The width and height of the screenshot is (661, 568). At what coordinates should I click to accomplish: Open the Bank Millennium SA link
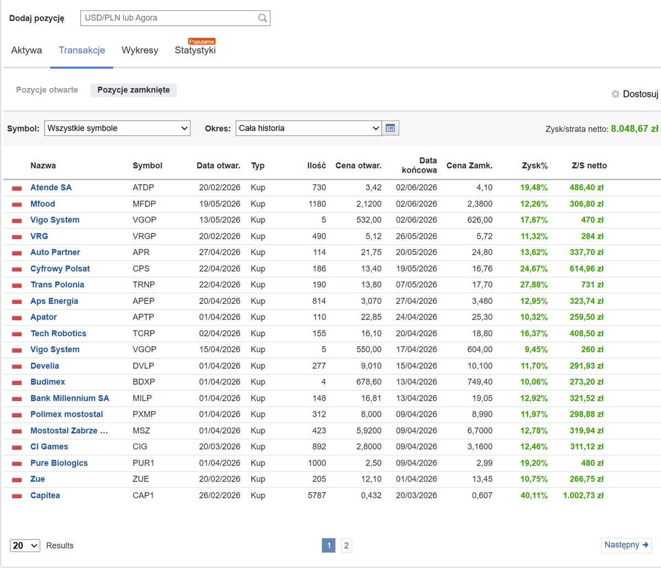point(70,398)
